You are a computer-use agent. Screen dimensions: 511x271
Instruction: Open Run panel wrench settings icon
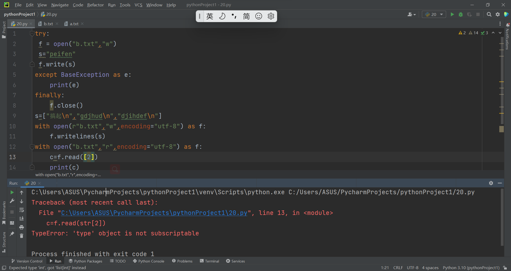[x=12, y=201]
